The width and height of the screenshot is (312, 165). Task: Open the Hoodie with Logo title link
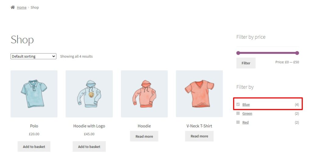coord(89,126)
